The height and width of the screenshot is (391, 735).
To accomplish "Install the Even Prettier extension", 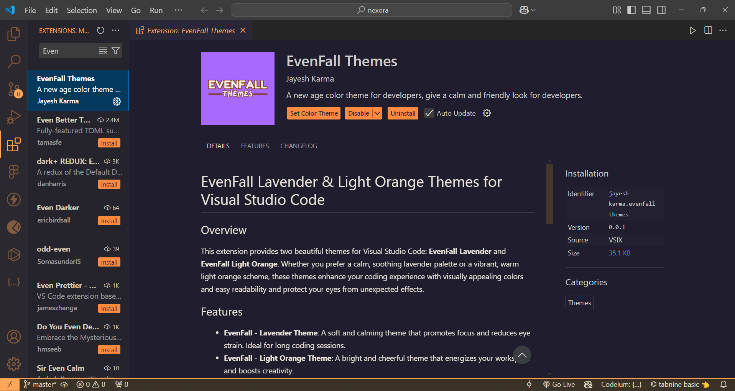I will [x=109, y=309].
